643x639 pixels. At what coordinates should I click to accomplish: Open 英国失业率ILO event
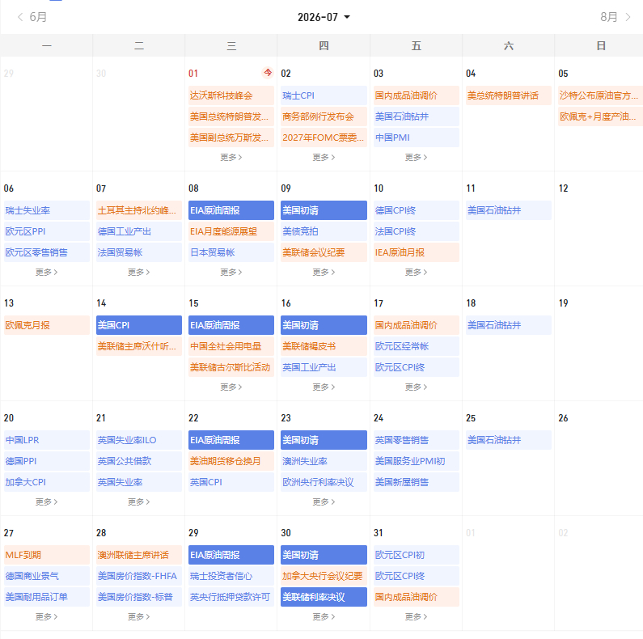click(139, 440)
